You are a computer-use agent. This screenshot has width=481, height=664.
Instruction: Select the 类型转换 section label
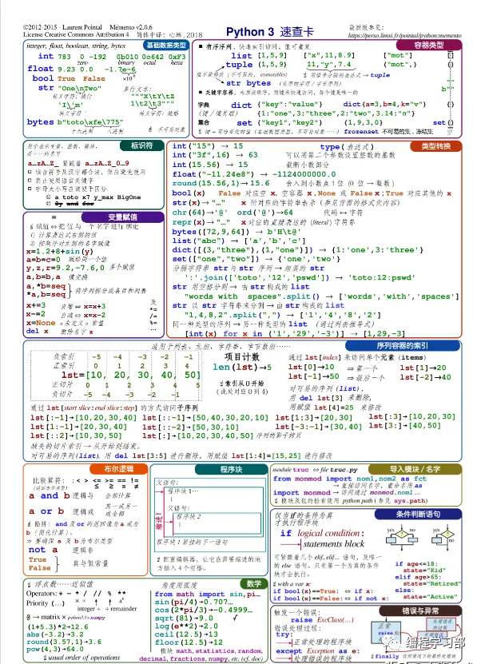coord(435,146)
